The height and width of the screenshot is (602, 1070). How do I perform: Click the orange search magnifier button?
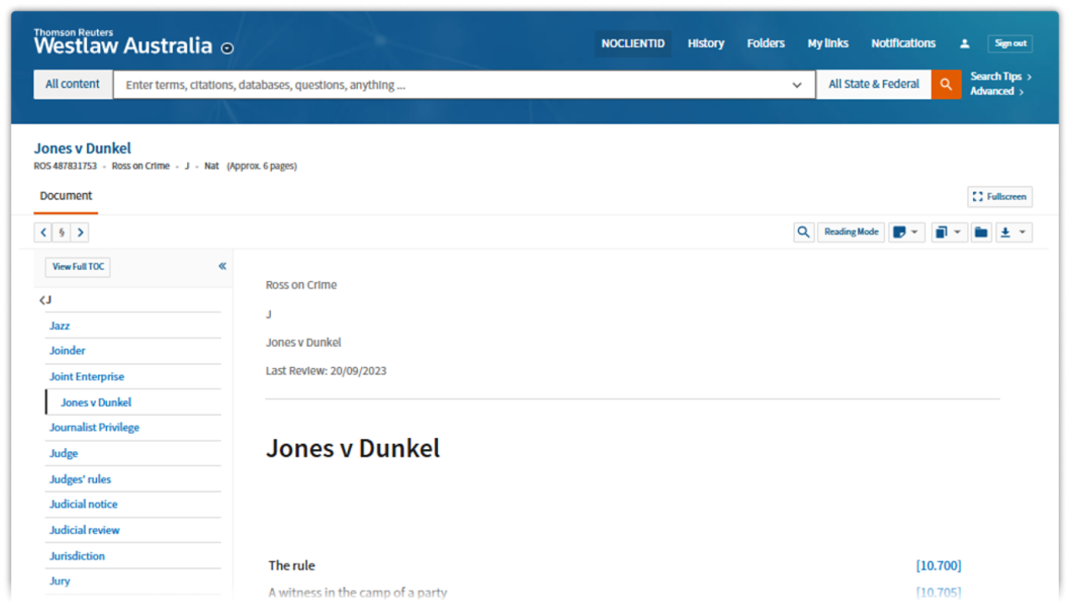[x=945, y=84]
